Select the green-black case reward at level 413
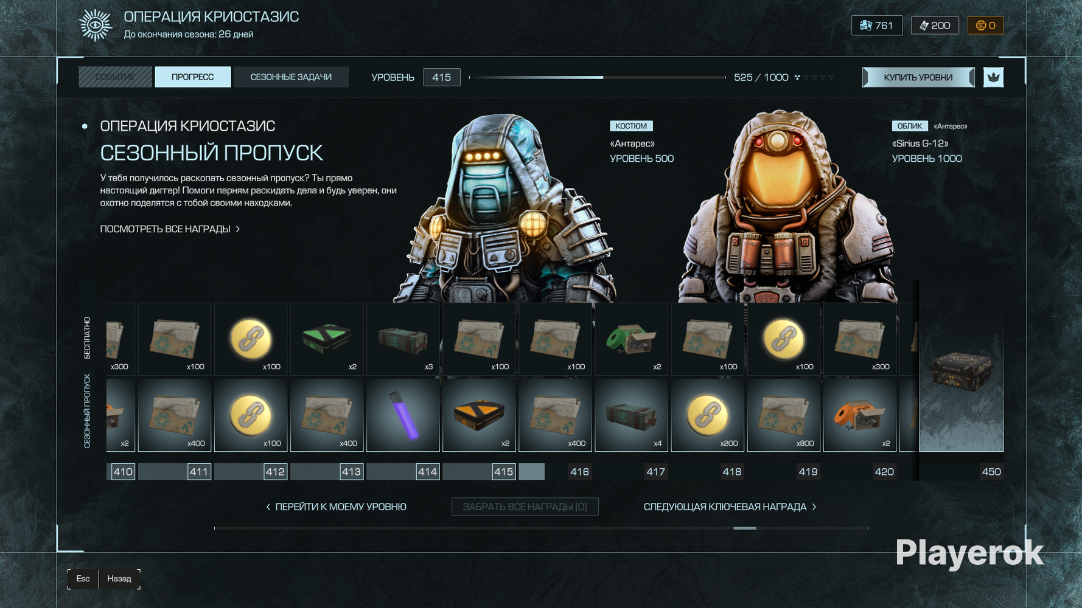 click(x=327, y=339)
